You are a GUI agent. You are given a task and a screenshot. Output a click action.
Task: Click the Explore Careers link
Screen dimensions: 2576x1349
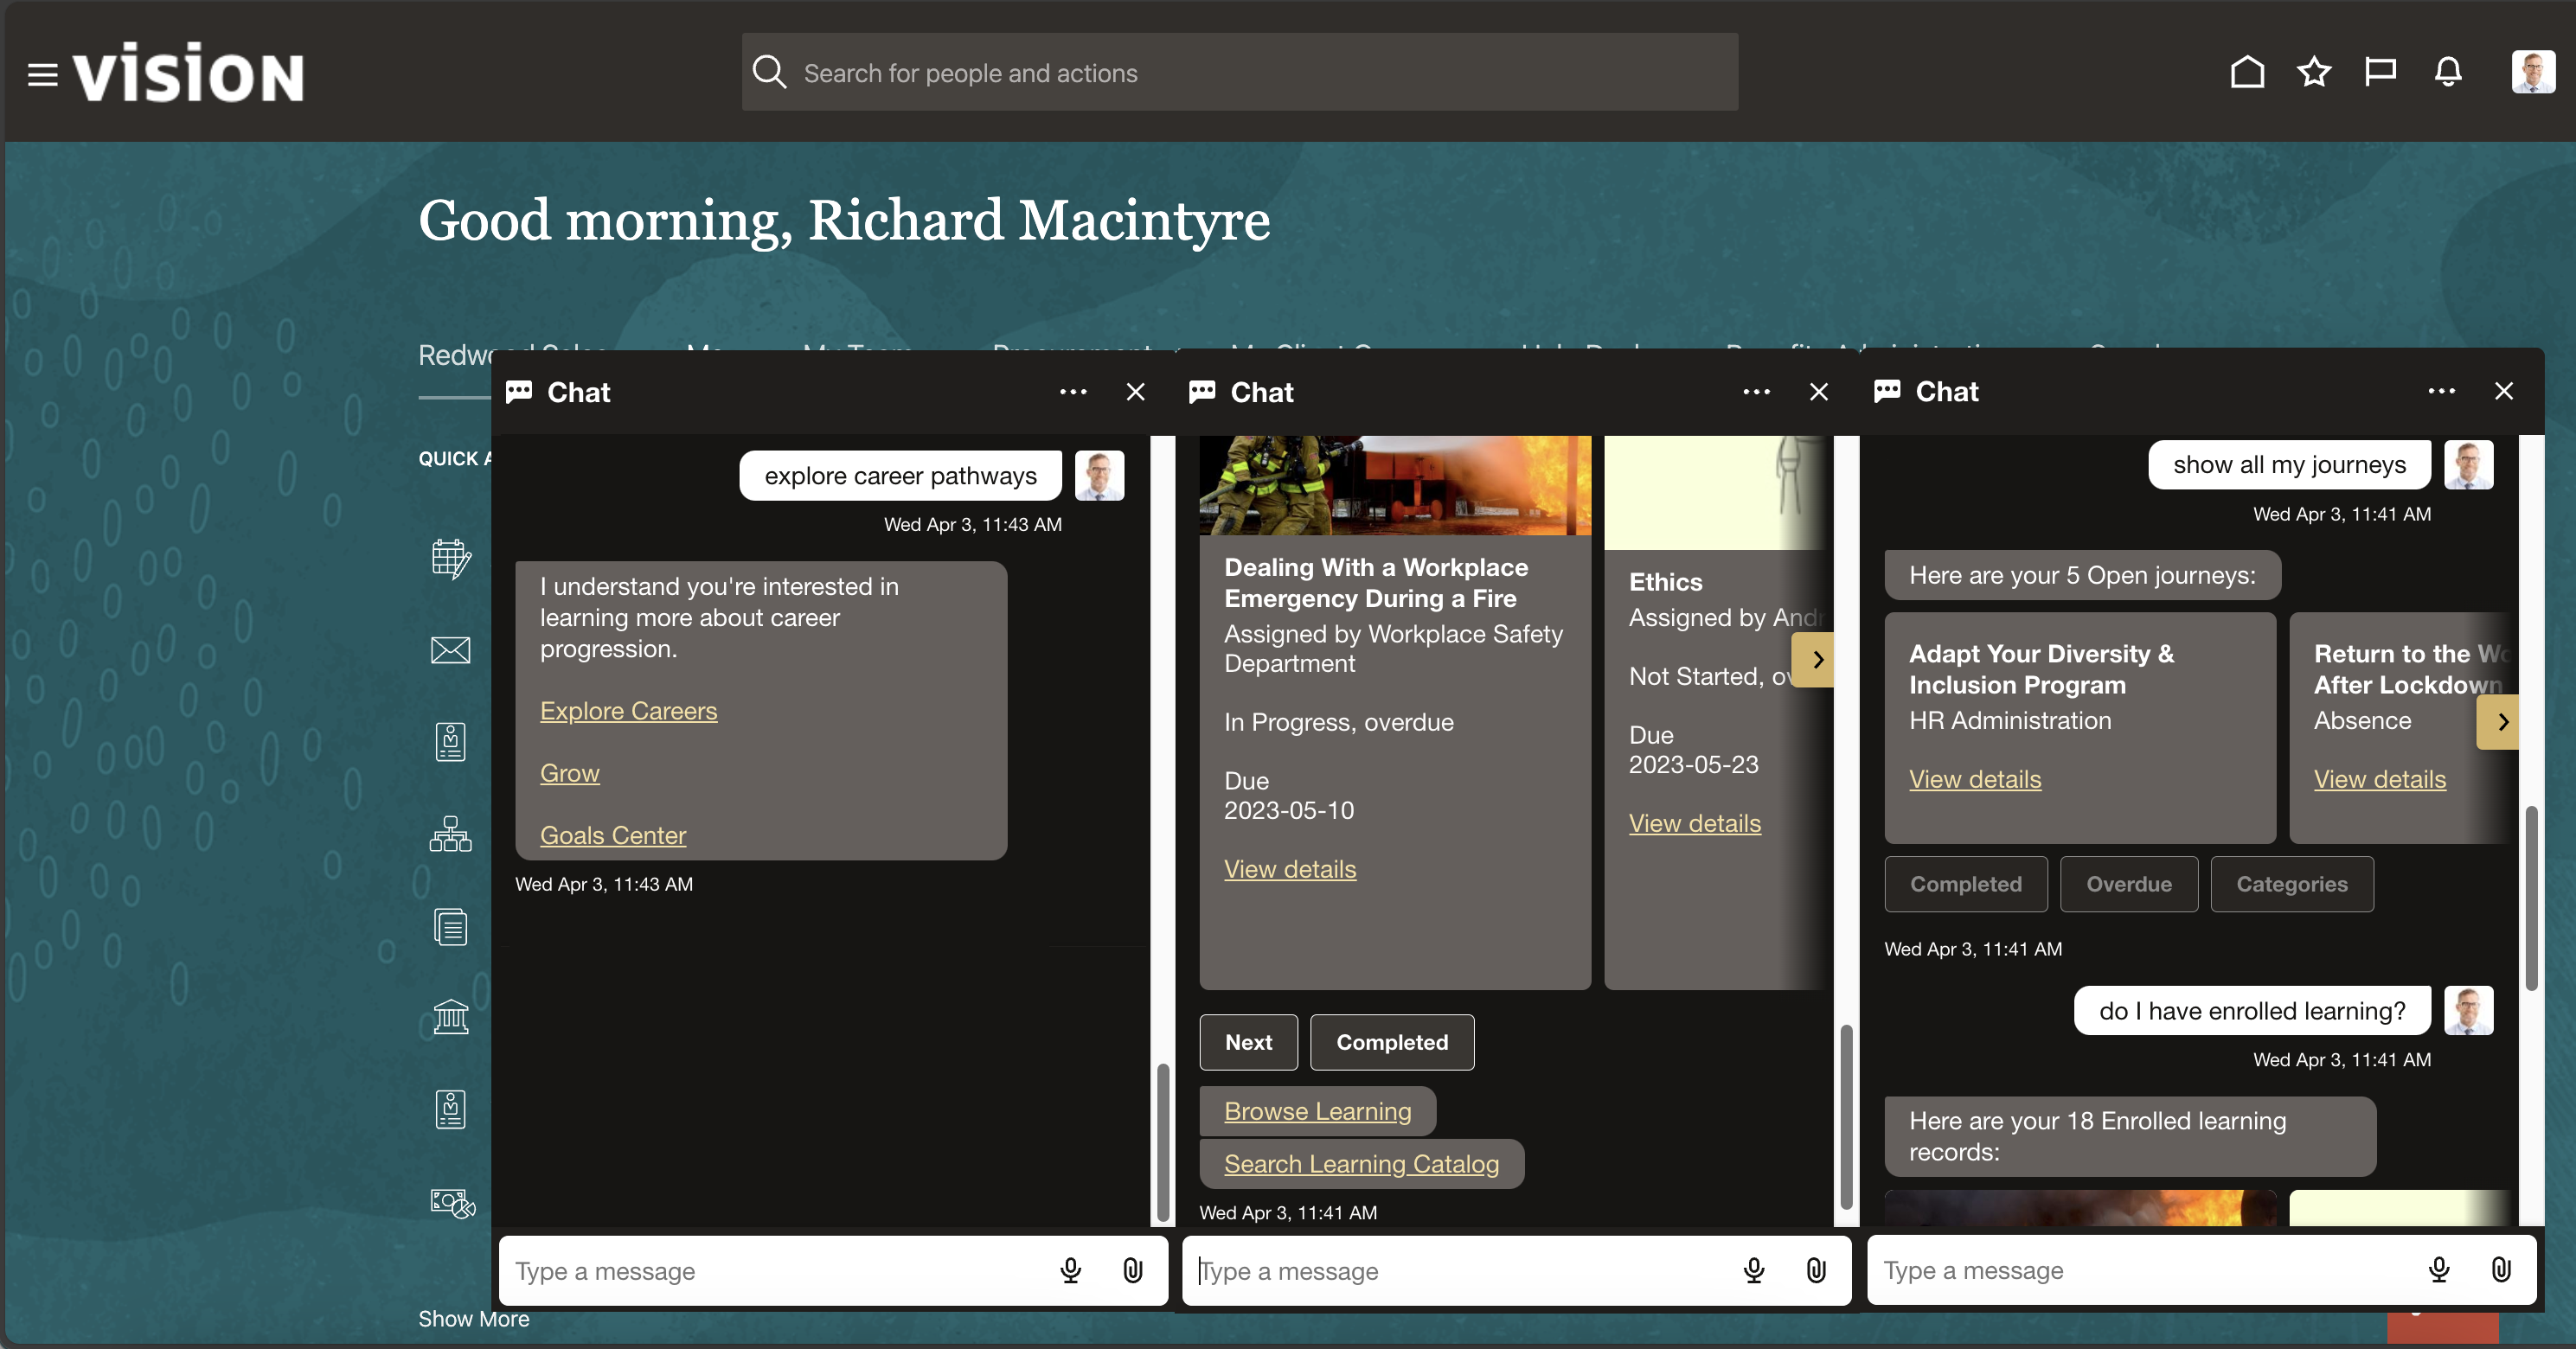[x=628, y=711]
